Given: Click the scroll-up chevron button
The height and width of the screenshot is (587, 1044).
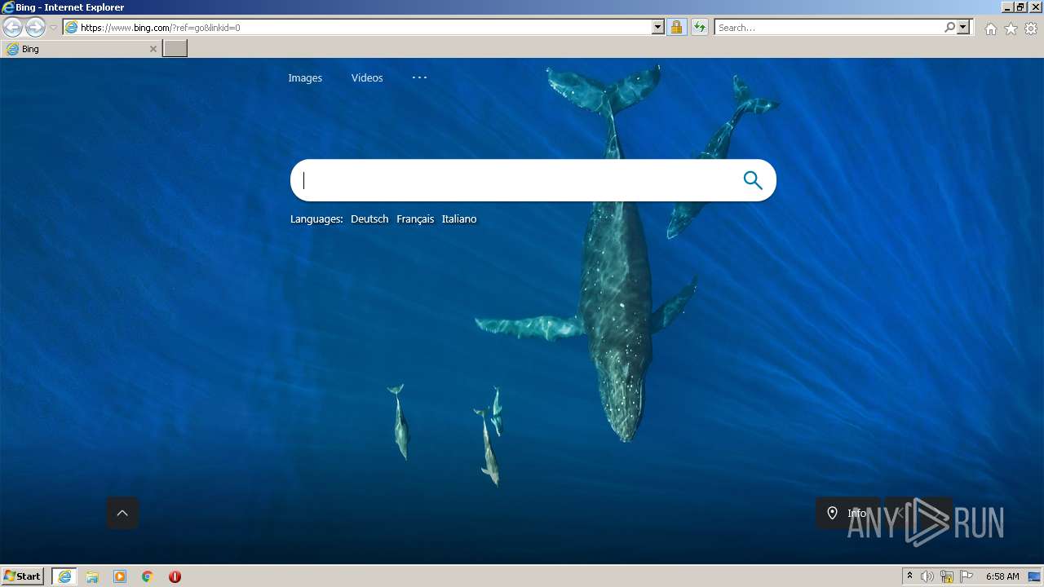Looking at the screenshot, I should 122,513.
